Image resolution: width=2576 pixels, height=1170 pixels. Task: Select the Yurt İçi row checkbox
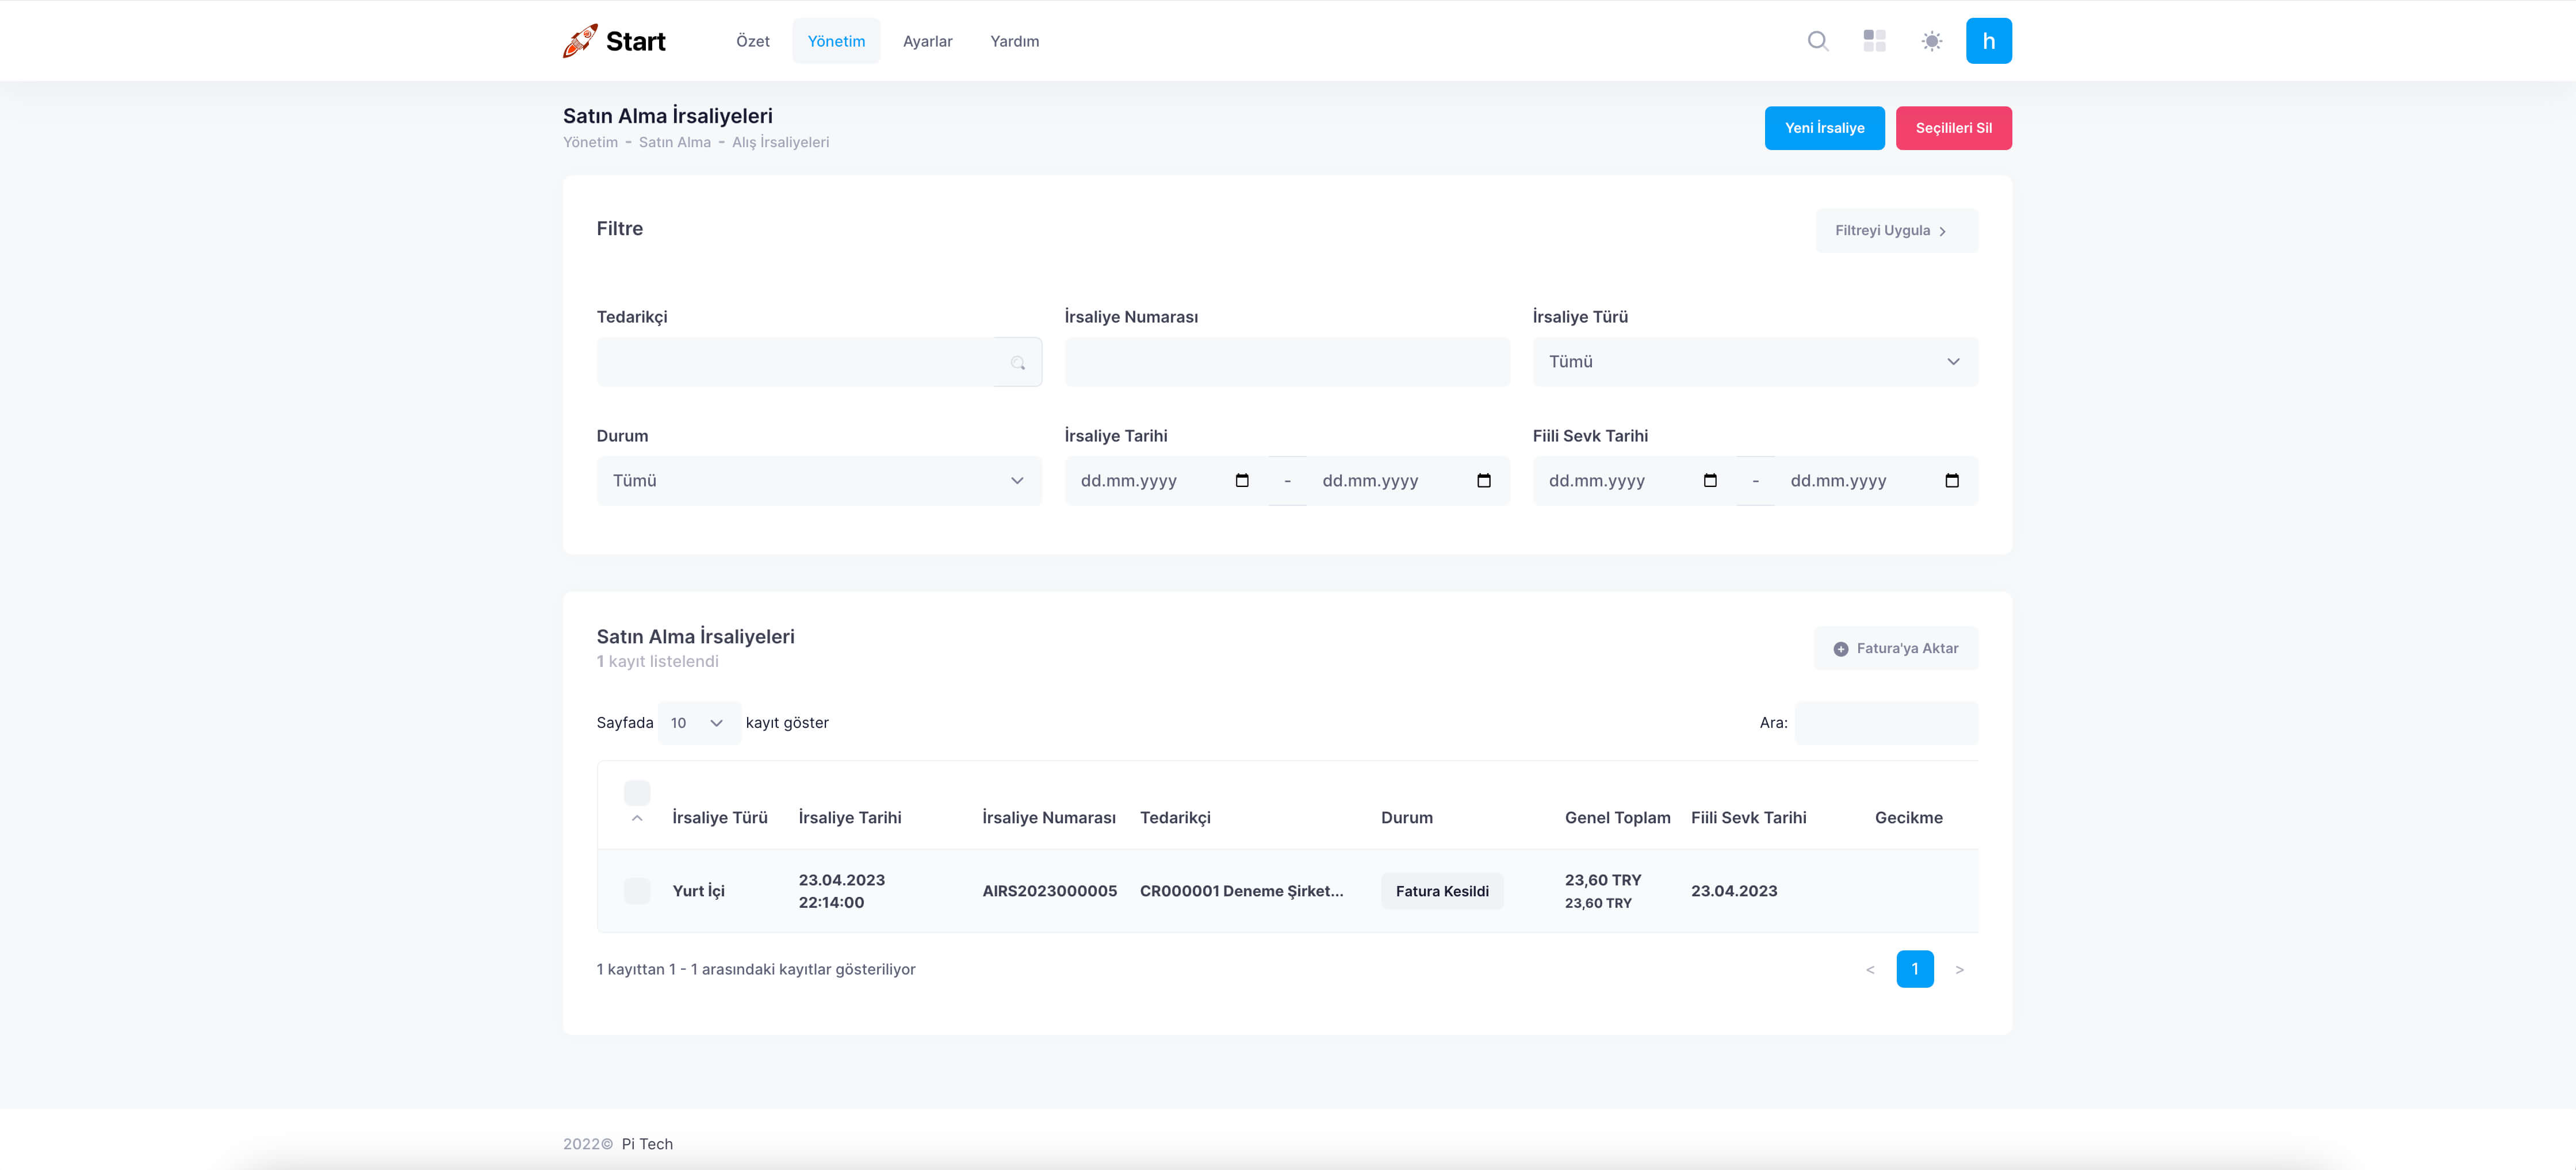637,891
